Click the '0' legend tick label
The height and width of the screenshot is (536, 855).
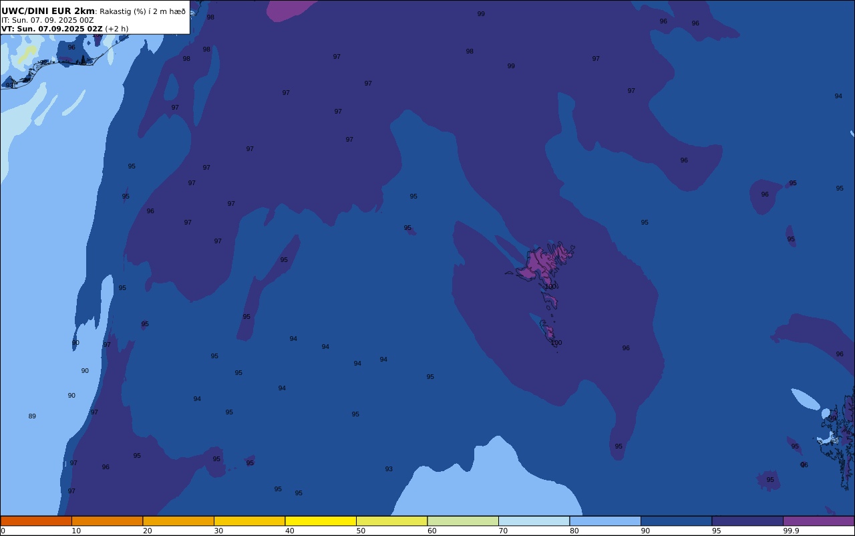[x=3, y=531]
